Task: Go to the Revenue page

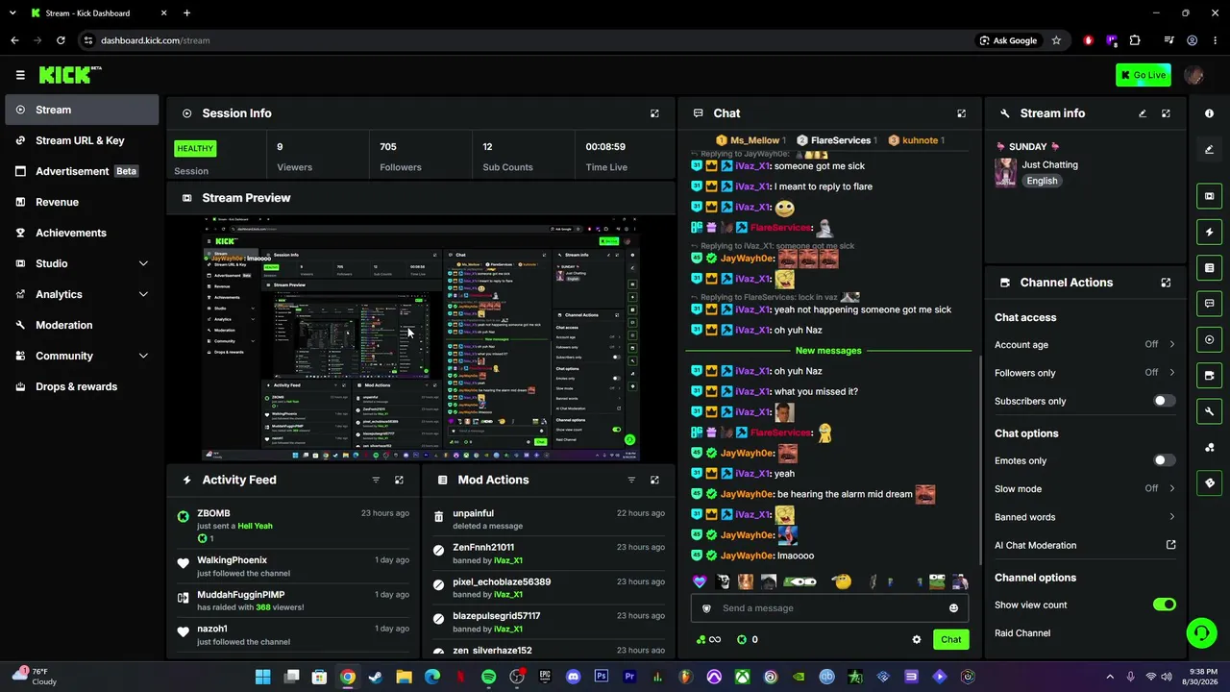Action: click(x=82, y=202)
